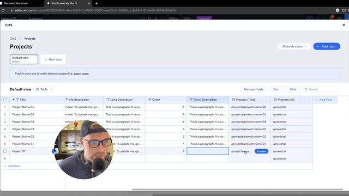Click the Add Item link below the table
The height and width of the screenshot is (196, 349).
pos(12,166)
